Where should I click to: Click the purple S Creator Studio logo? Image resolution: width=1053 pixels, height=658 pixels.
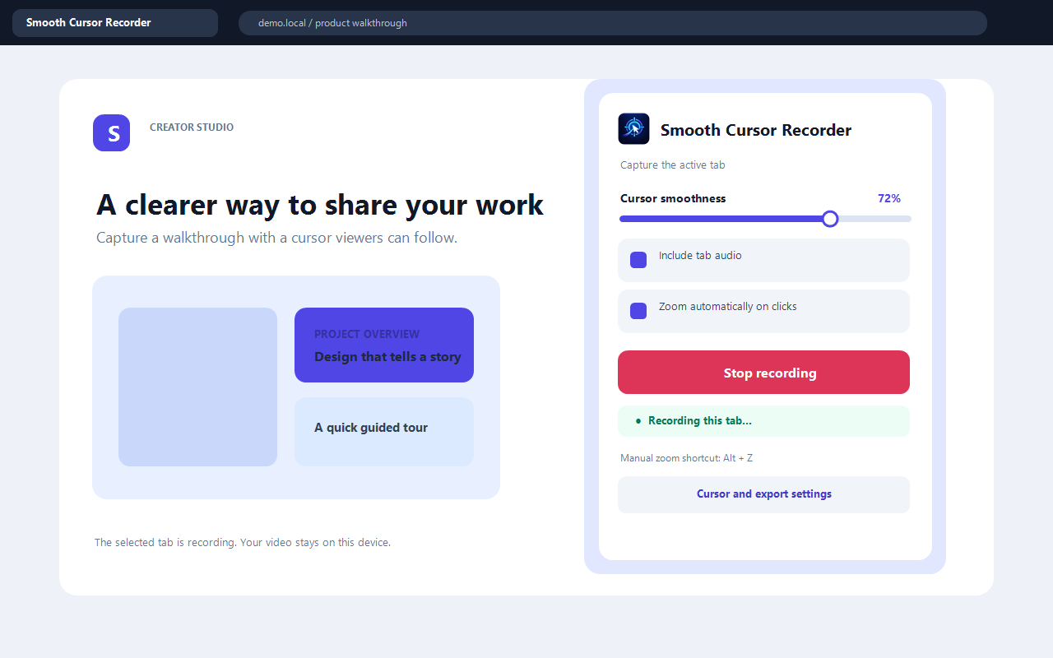coord(112,133)
